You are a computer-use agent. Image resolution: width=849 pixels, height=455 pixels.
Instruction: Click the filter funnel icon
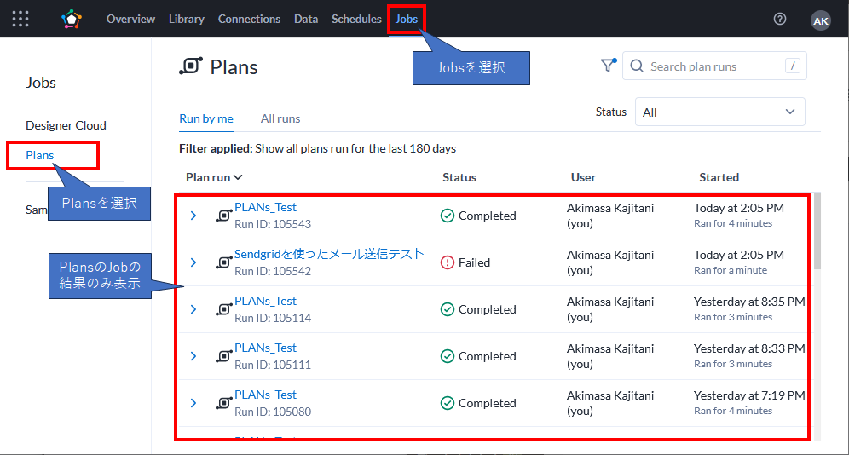tap(608, 66)
